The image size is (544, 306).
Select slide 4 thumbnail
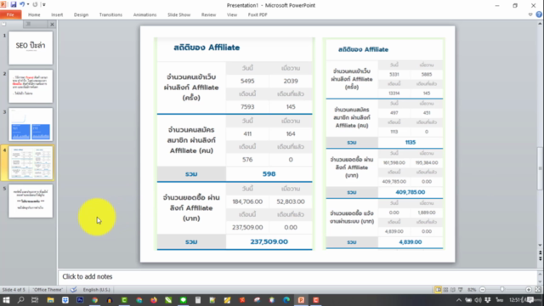tap(31, 162)
